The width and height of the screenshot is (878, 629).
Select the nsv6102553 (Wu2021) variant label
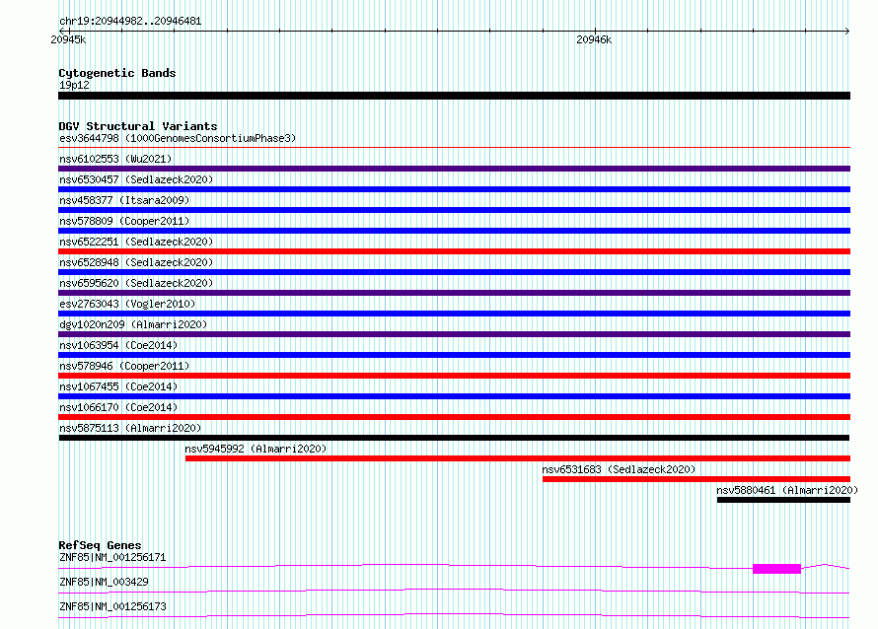point(115,159)
